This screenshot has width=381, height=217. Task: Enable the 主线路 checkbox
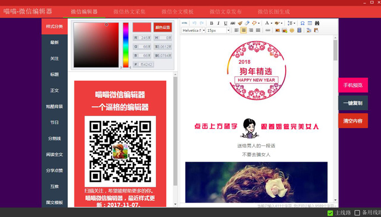[330, 213]
